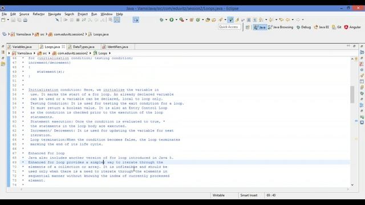Image resolution: width=365 pixels, height=205 pixels.
Task: Switch to the Java Browsing perspective
Action: [281, 27]
